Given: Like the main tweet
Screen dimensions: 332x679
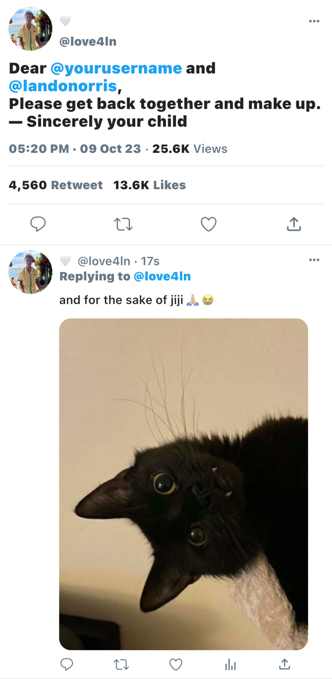Looking at the screenshot, I should [209, 224].
